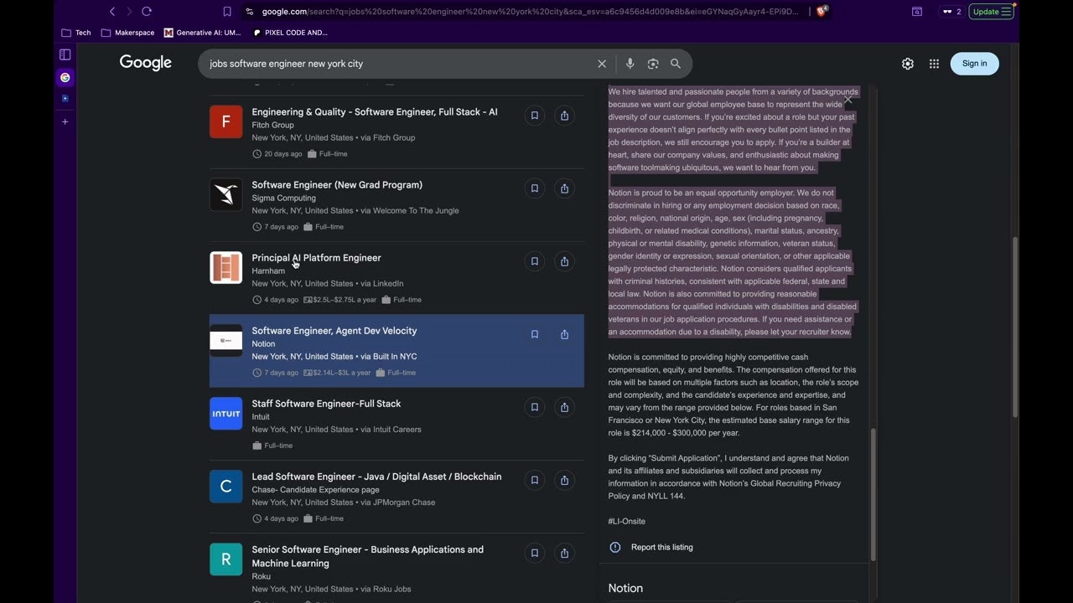Viewport: 1073px width, 603px height.
Task: Reload the page with the refresh icon
Action: coord(147,12)
